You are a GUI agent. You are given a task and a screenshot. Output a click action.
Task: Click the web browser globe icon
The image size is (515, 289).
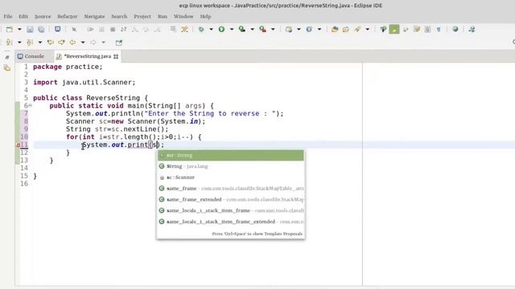click(455, 30)
